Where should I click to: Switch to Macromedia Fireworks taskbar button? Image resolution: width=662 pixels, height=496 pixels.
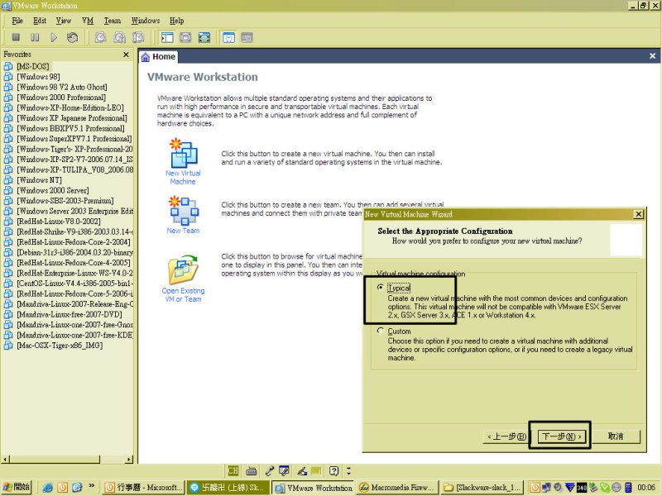pos(396,488)
